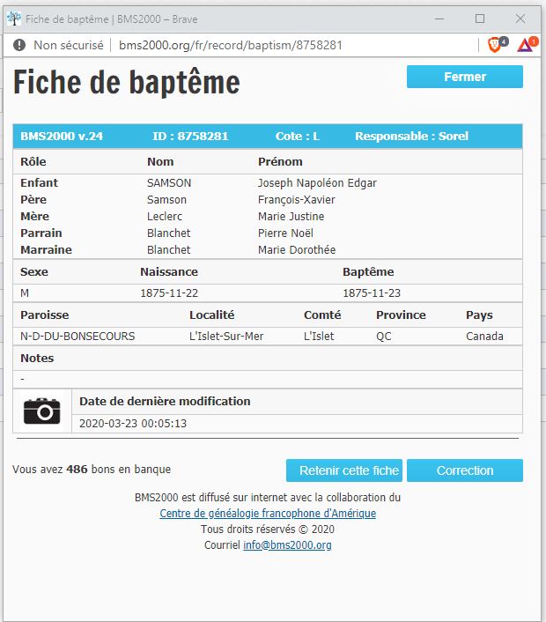
Task: Click locality L'Islet-Sur-Mer
Action: pyautogui.click(x=226, y=336)
